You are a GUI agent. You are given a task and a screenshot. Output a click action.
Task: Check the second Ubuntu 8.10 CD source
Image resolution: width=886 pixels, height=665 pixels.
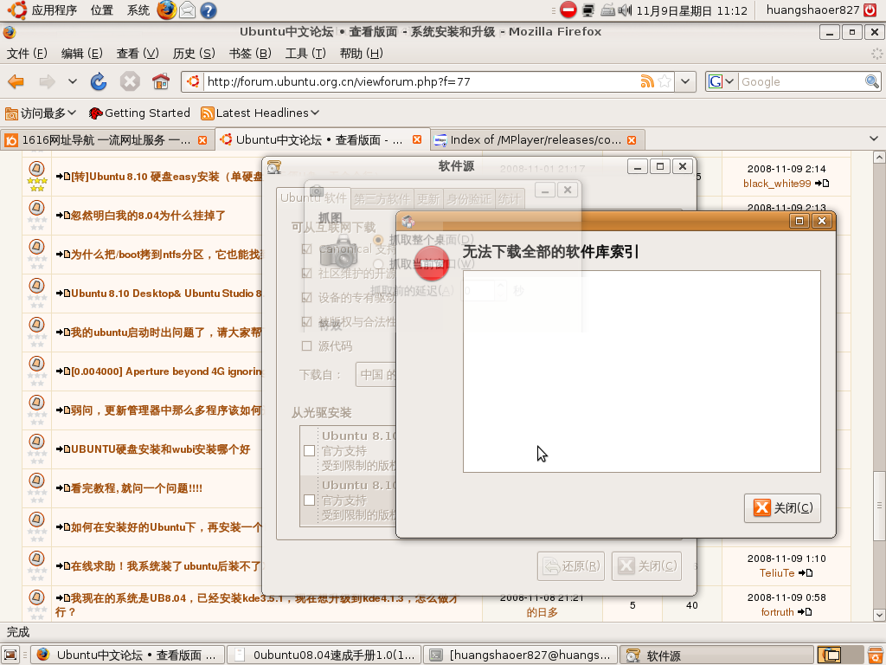(309, 500)
